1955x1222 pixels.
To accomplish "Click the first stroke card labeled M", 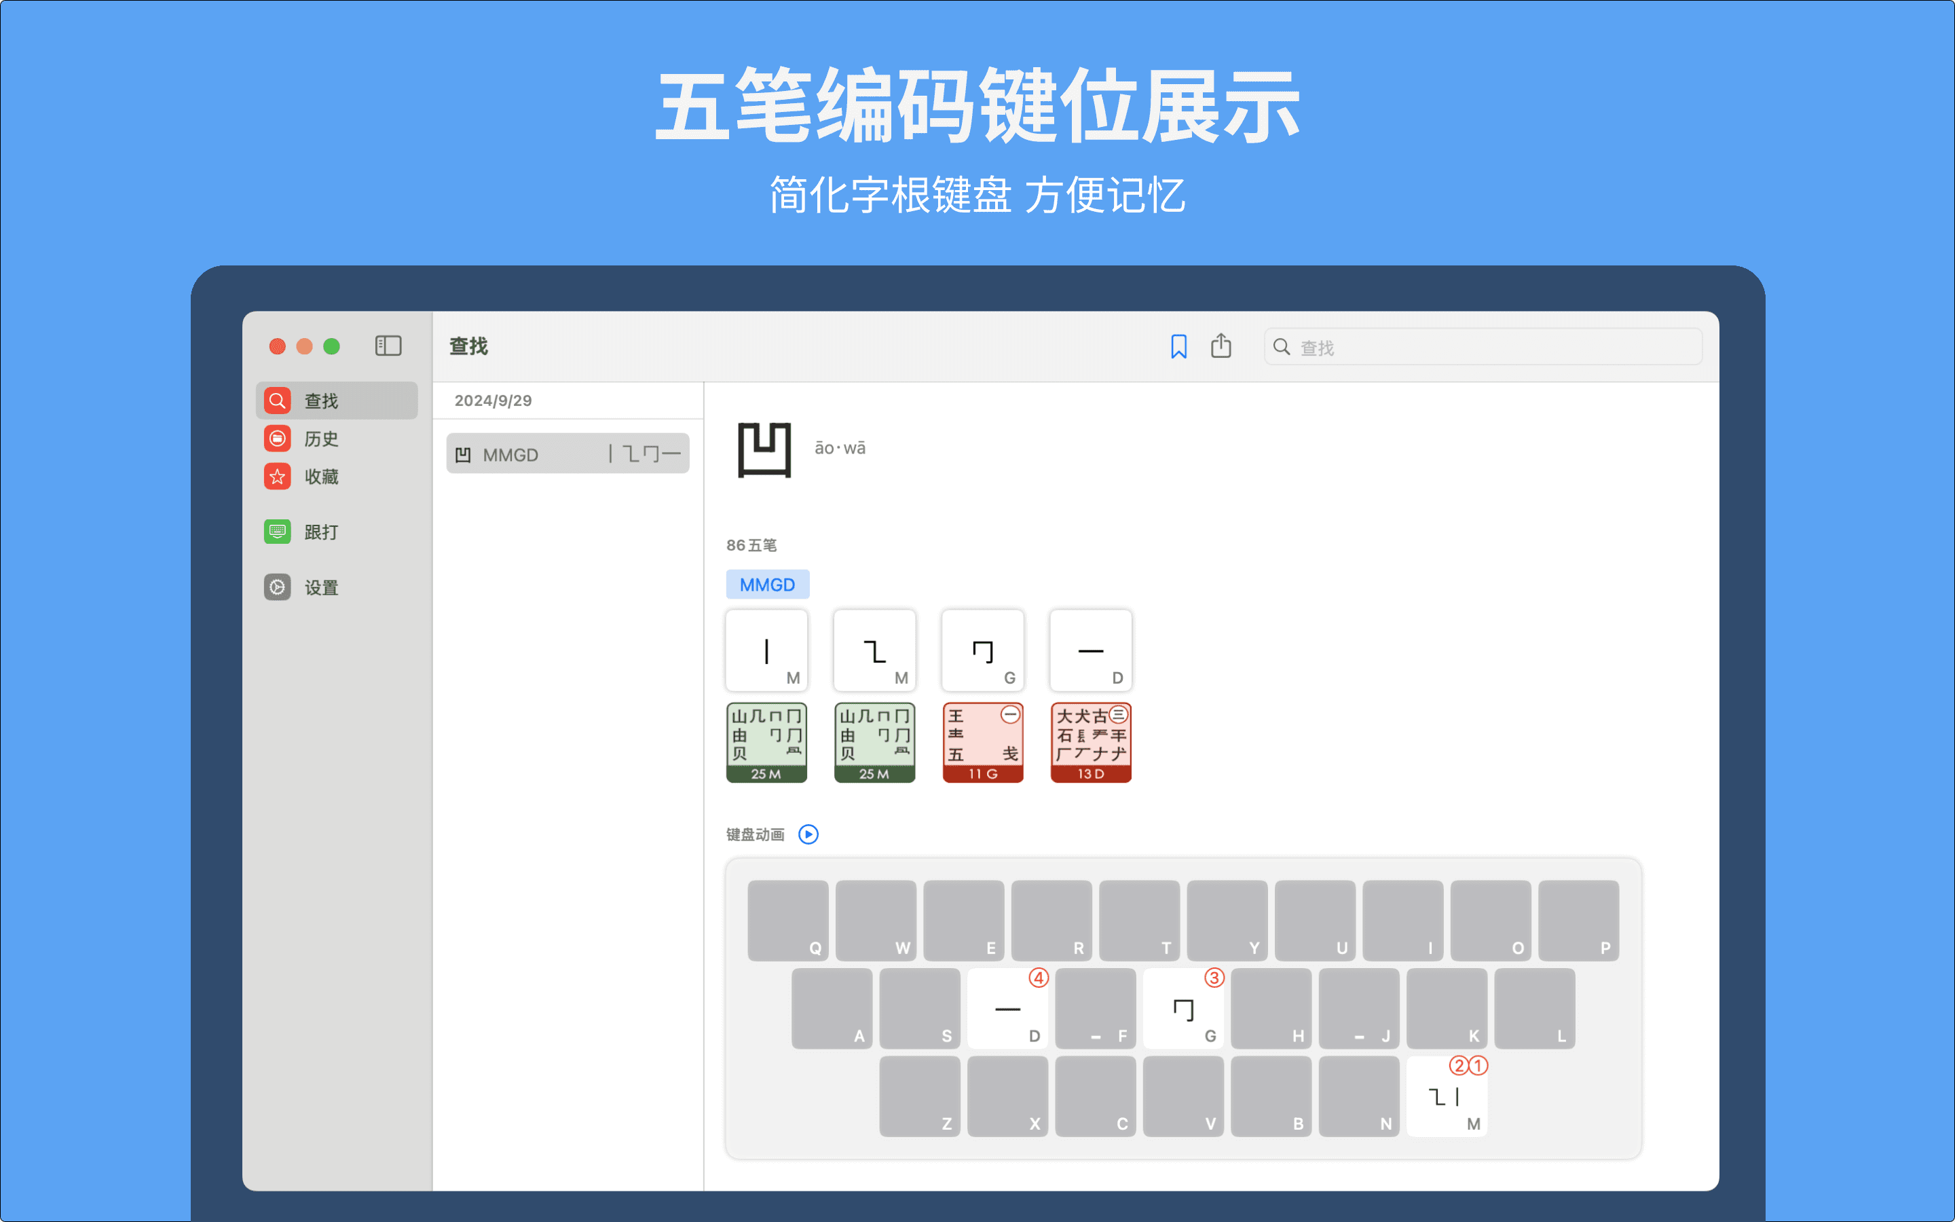I will click(766, 650).
